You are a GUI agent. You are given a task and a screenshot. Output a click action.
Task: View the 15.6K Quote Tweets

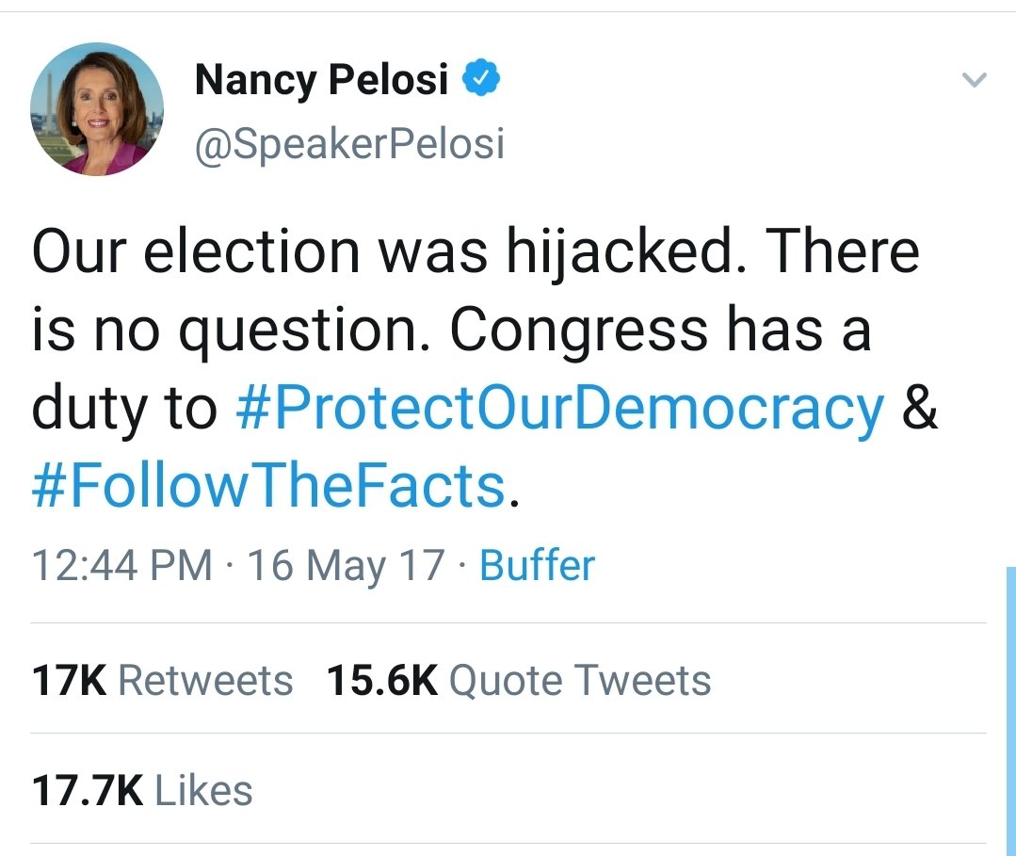[x=518, y=680]
